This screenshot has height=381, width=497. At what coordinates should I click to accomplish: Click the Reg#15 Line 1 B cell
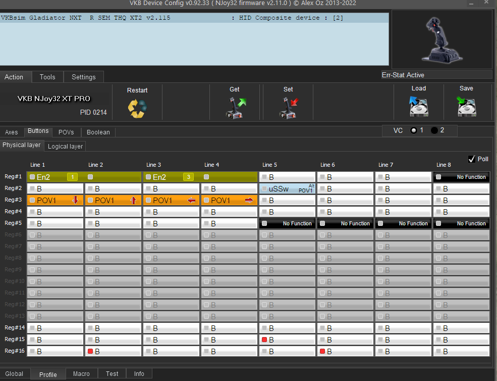[x=55, y=340]
